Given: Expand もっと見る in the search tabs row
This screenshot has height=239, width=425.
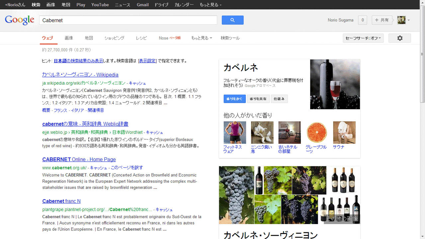Looking at the screenshot, I should (x=202, y=38).
